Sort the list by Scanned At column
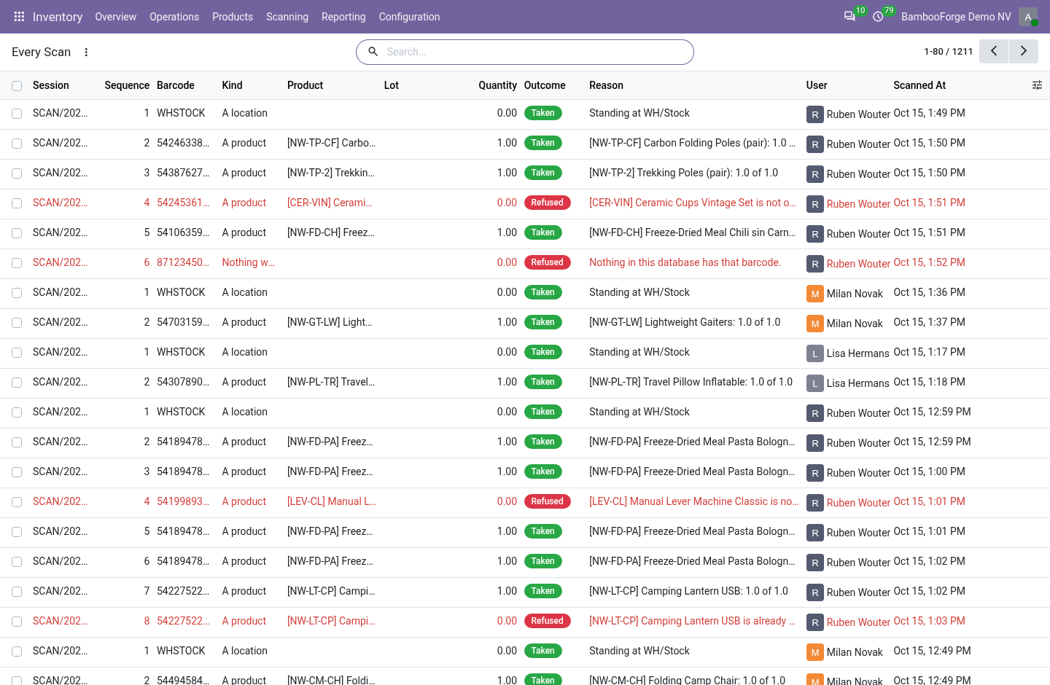 pos(919,85)
